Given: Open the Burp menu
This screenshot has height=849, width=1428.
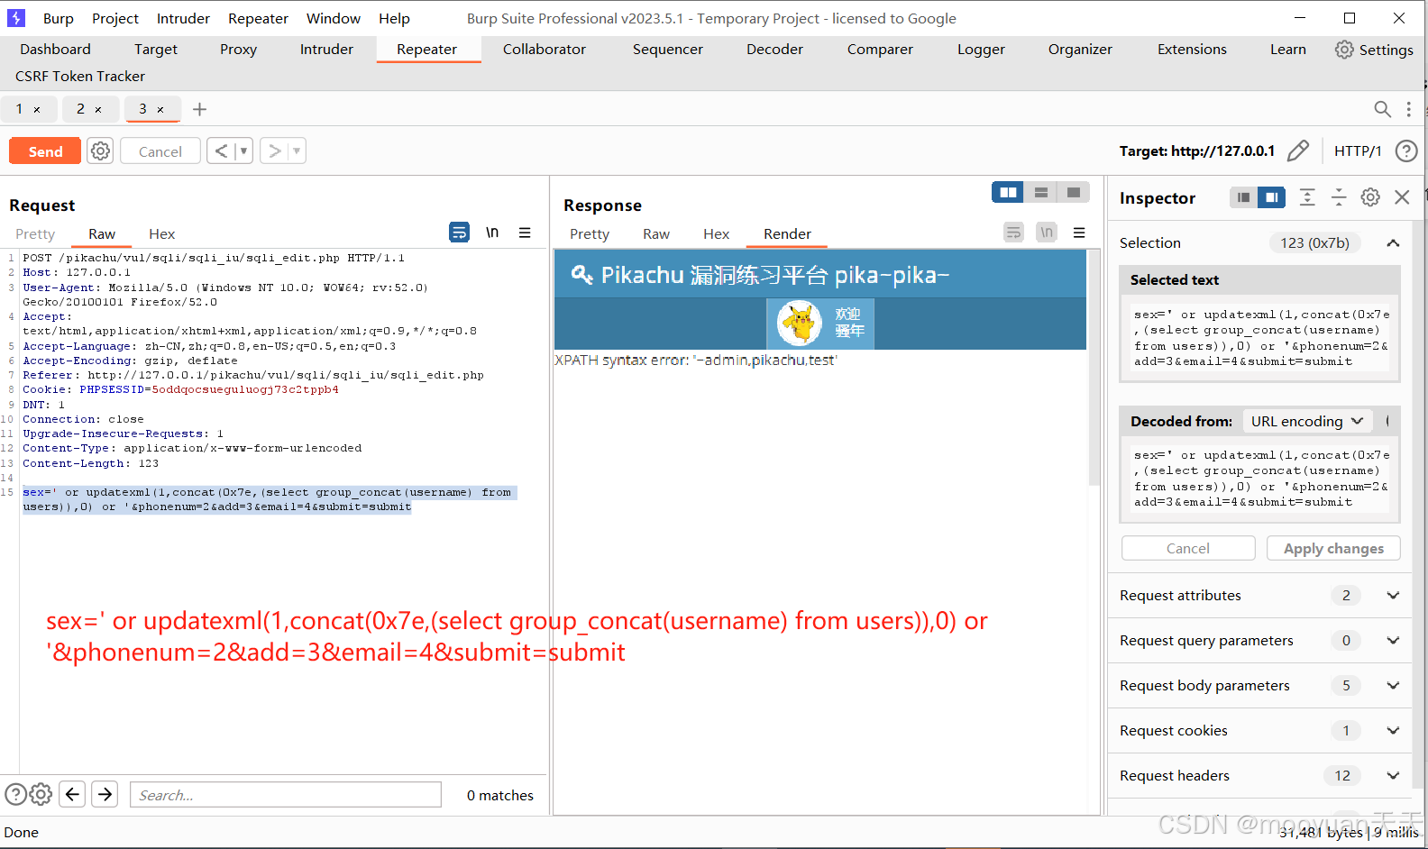Looking at the screenshot, I should 59,18.
